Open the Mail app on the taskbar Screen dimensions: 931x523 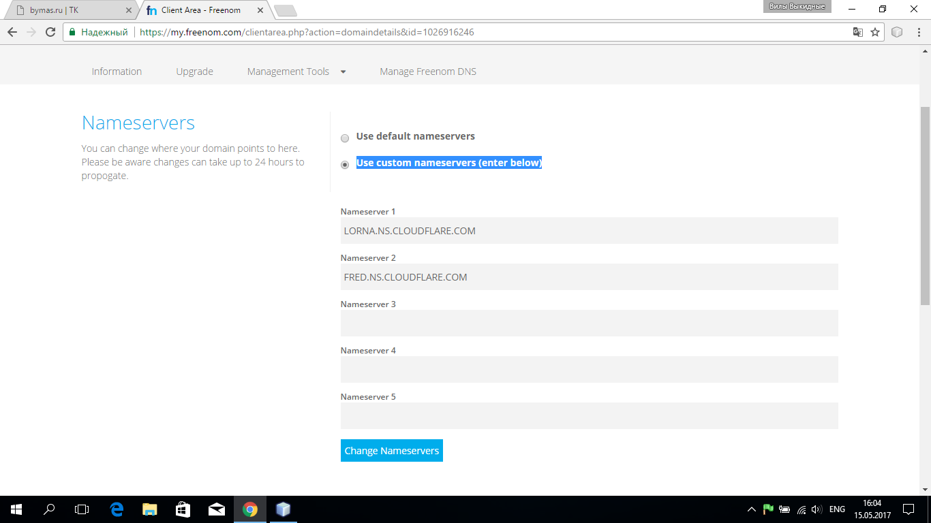[x=217, y=509]
